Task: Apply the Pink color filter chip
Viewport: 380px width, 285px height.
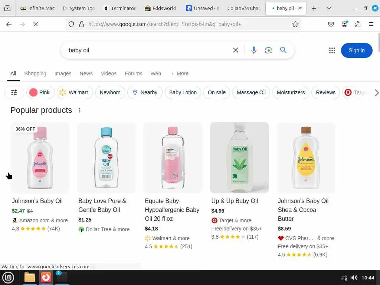Action: pos(40,92)
